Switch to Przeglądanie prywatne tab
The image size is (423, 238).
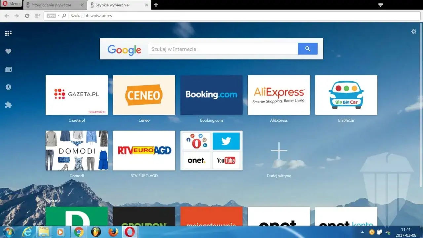click(51, 5)
